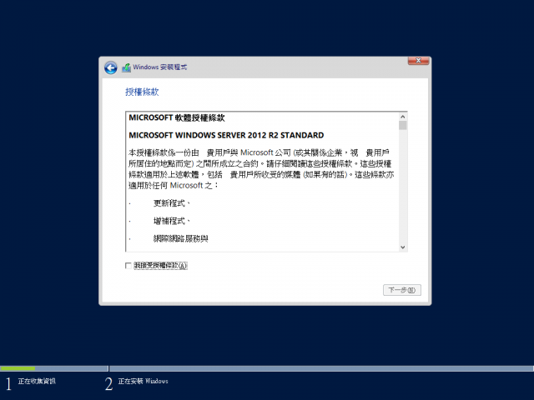Close the Windows 安裝程式 dialog
The height and width of the screenshot is (400, 534).
[418, 61]
